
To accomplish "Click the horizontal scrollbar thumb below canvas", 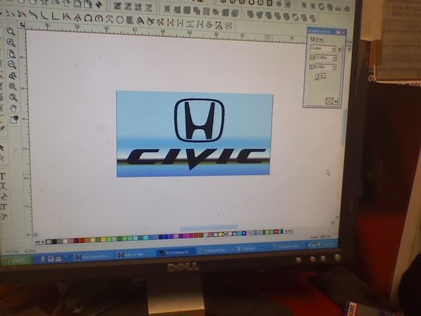I will (x=209, y=228).
